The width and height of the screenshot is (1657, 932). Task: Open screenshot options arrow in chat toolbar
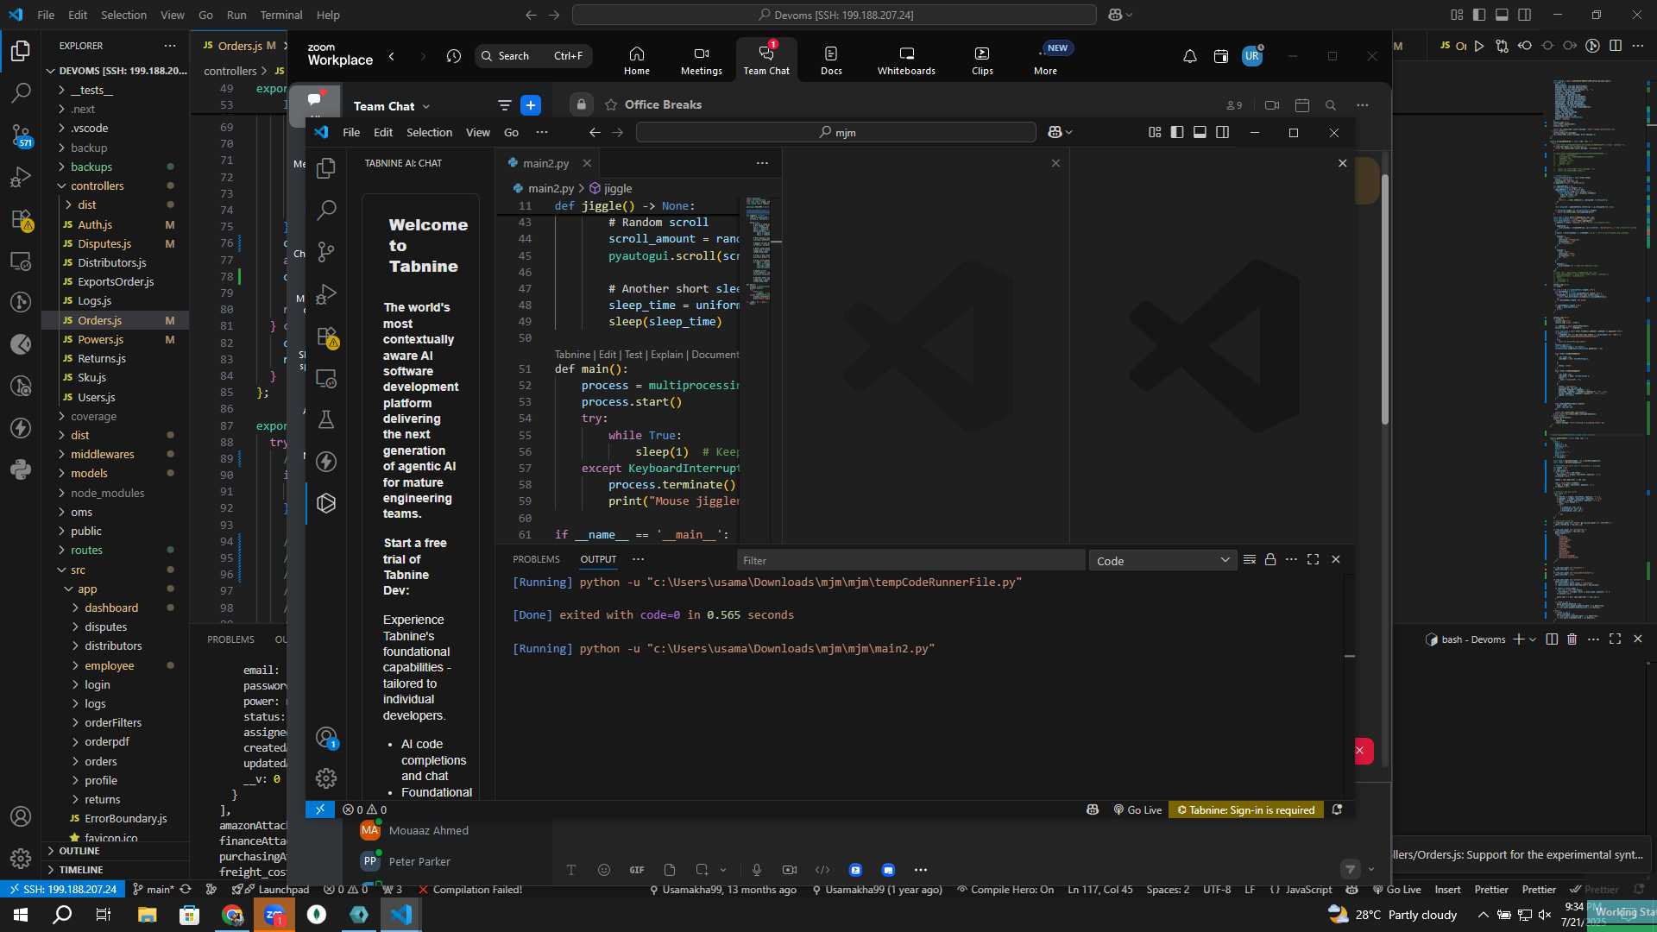tap(723, 870)
